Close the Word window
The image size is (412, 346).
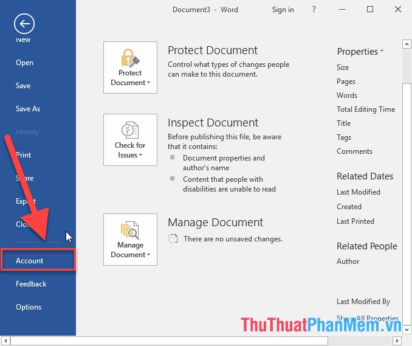pos(398,10)
